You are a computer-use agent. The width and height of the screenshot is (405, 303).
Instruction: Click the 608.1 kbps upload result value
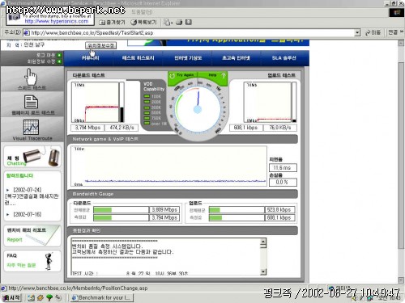tap(245, 128)
